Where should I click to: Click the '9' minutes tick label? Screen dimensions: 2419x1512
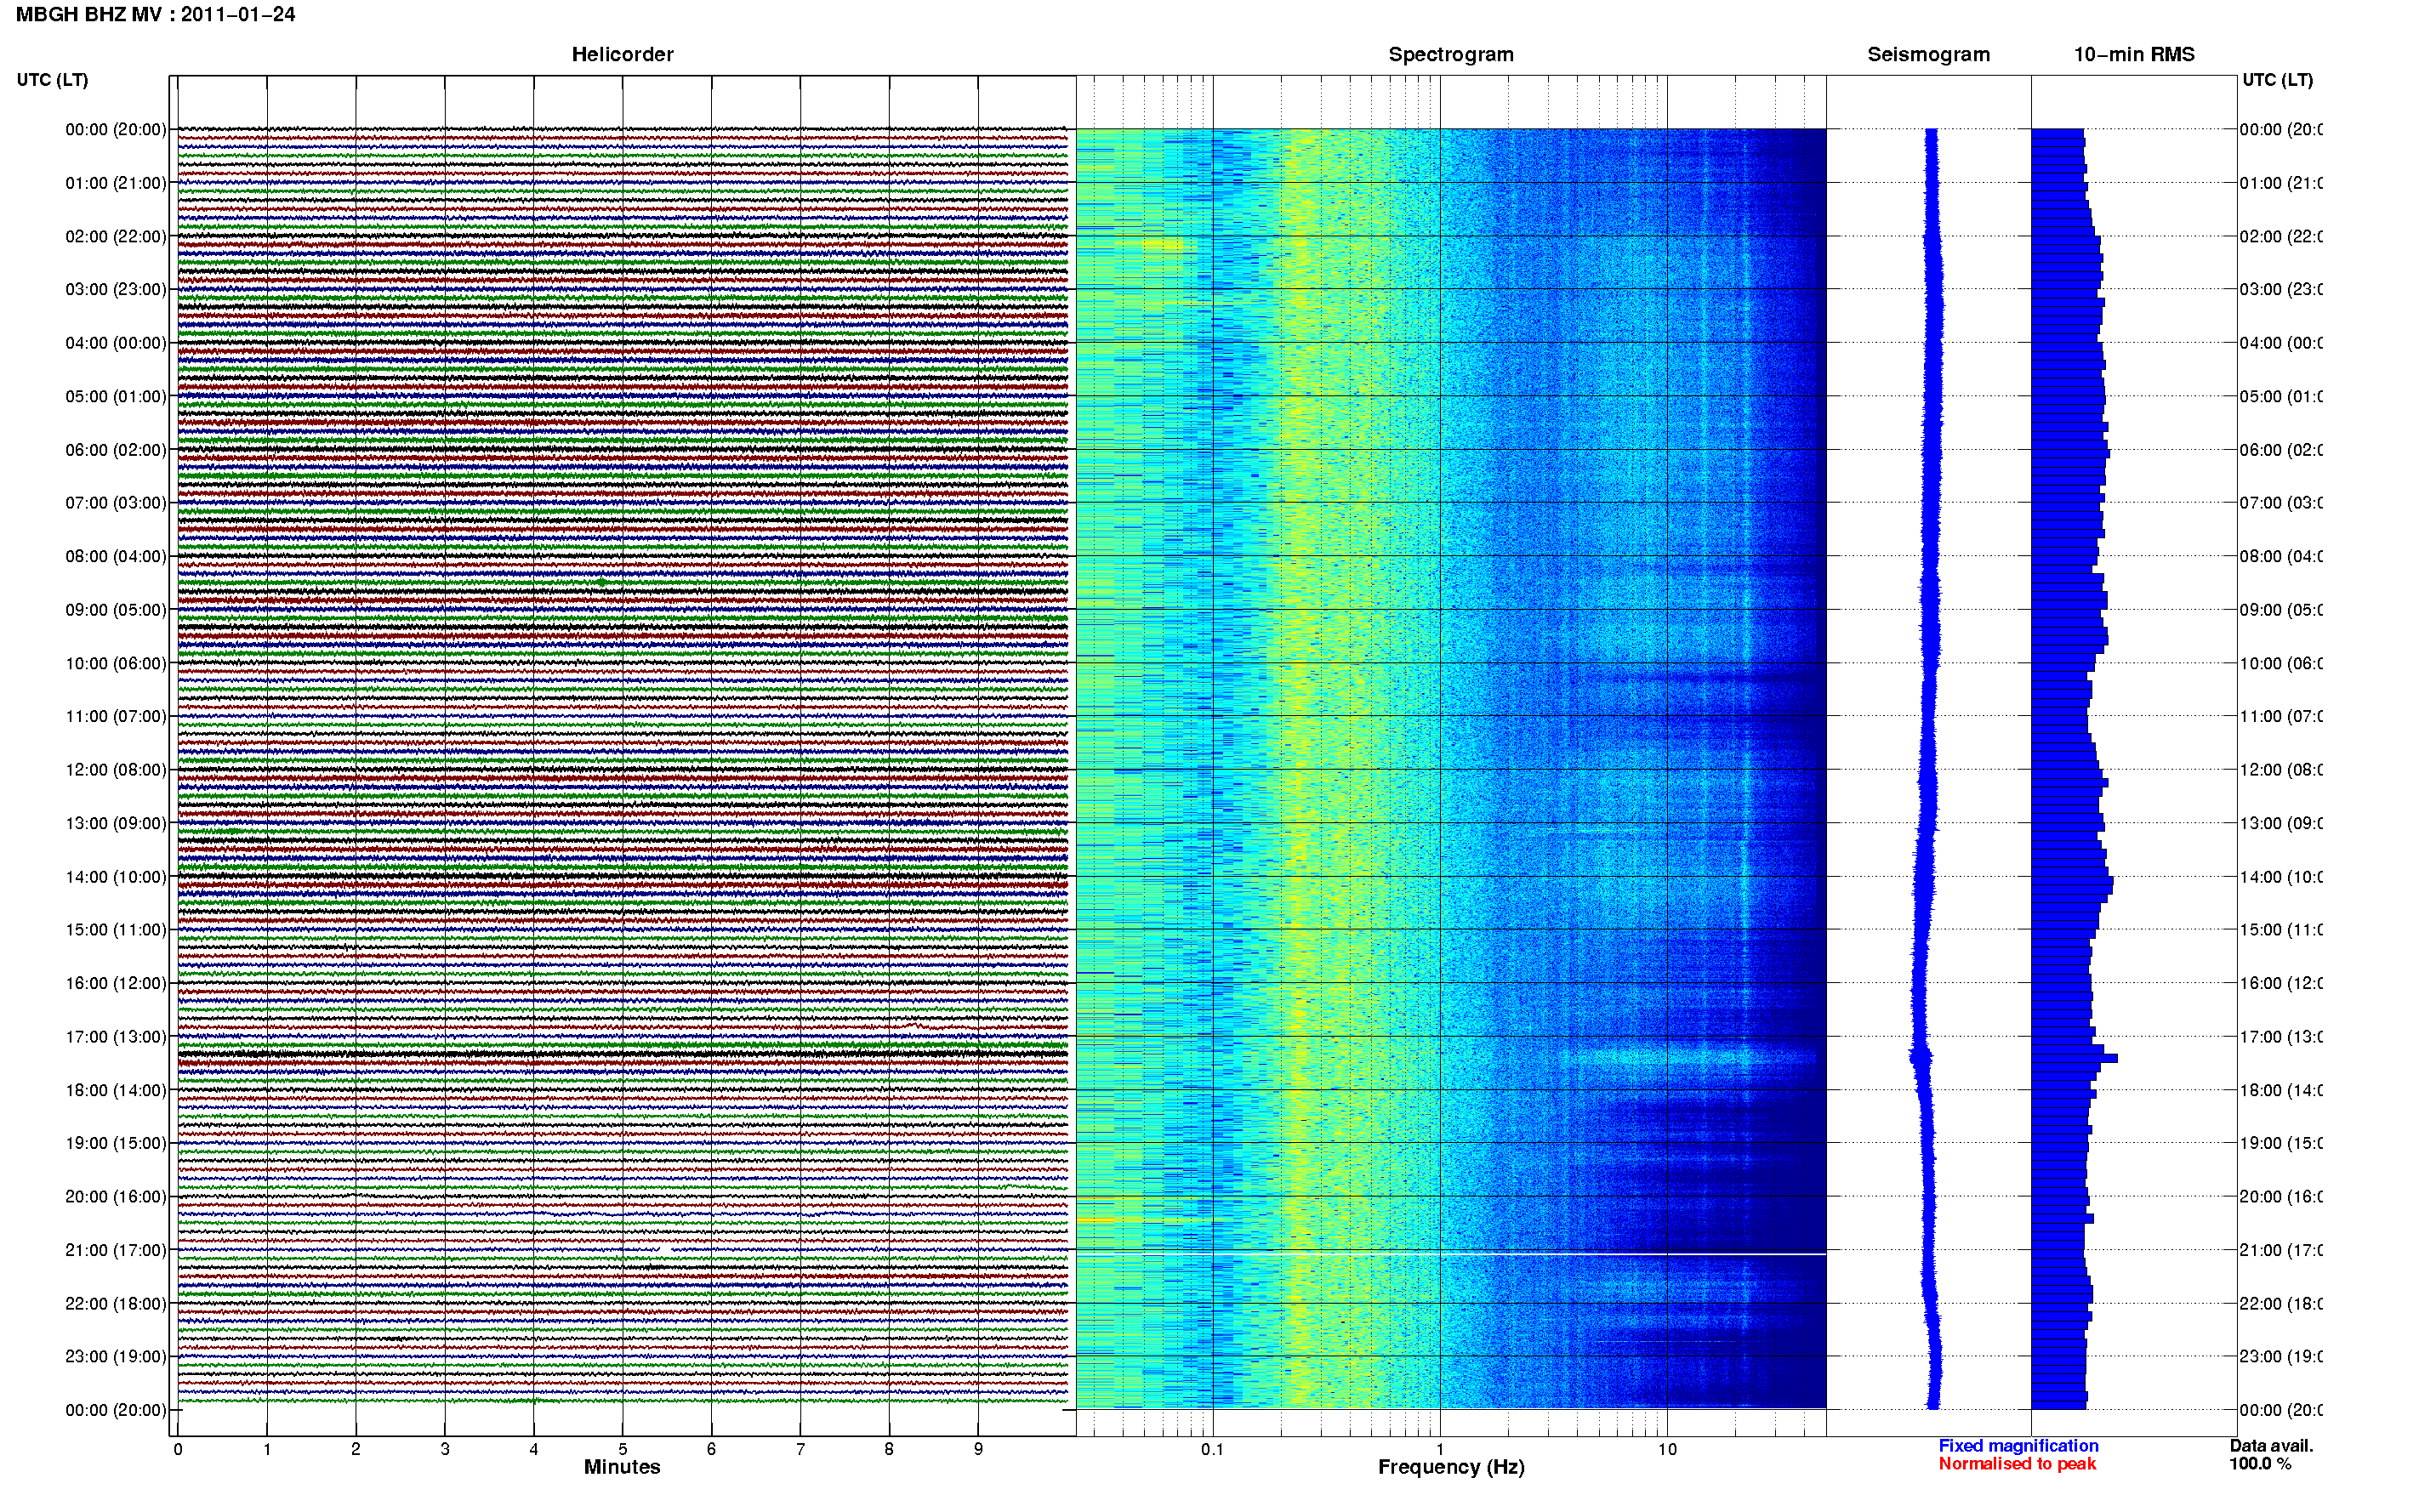(978, 1449)
